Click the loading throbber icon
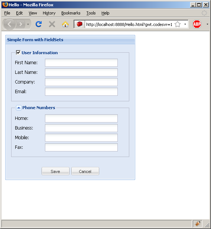 point(204,13)
